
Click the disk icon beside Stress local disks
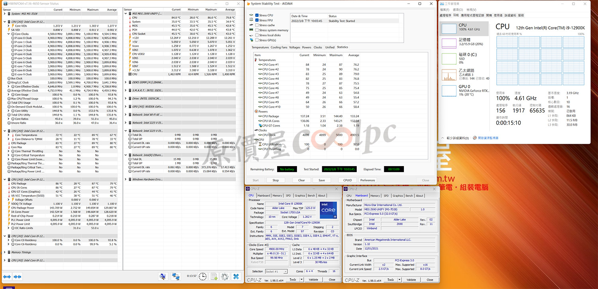[251, 35]
